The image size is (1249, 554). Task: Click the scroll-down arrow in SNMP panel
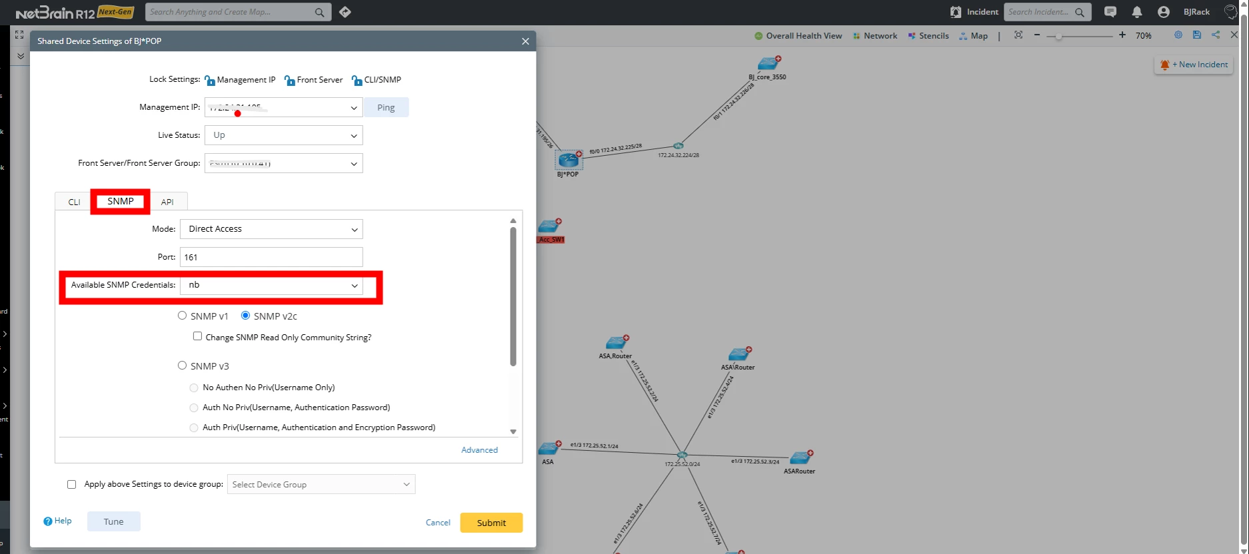[513, 431]
